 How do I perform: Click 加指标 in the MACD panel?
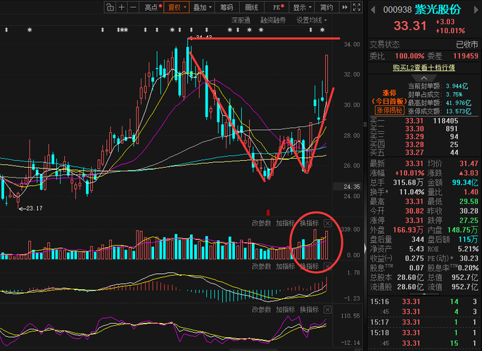[x=285, y=266]
